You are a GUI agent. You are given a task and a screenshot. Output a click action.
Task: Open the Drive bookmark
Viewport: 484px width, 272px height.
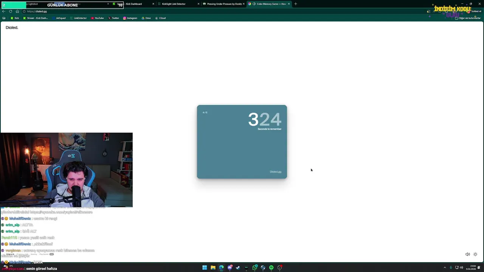(x=146, y=18)
